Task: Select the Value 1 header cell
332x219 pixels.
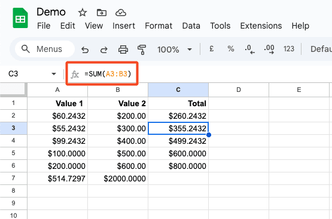Action: [x=57, y=103]
